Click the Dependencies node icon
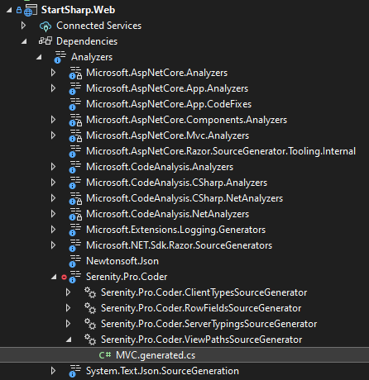Image resolution: width=369 pixels, height=380 pixels. [46, 41]
